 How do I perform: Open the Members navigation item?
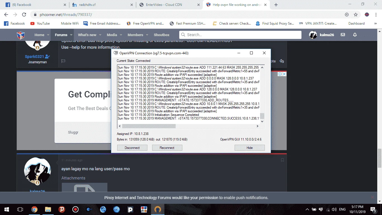click(135, 35)
